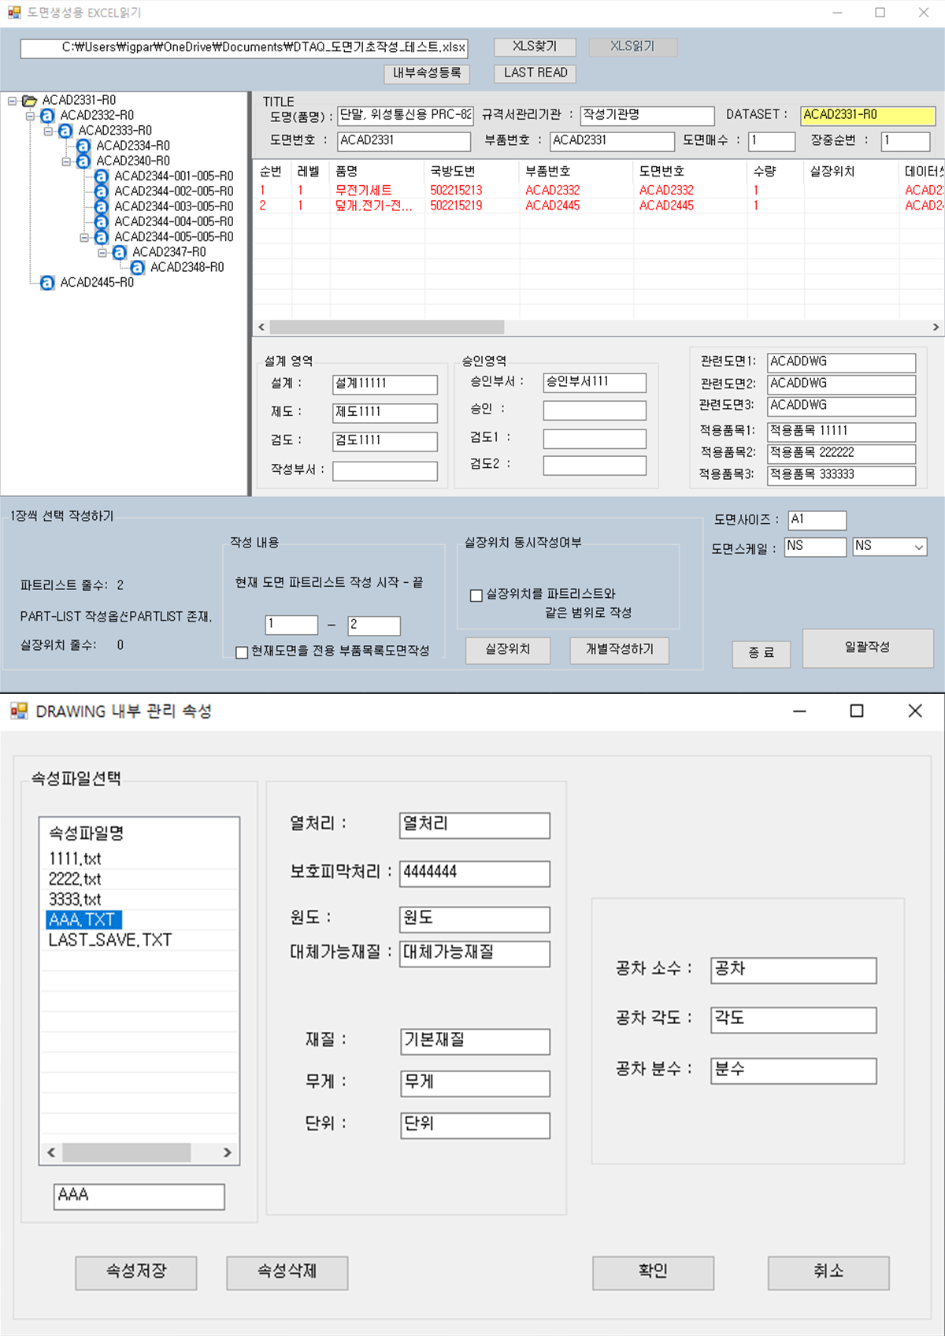Collapse the ACAD2347-R0 tree node
The width and height of the screenshot is (945, 1336).
102,253
